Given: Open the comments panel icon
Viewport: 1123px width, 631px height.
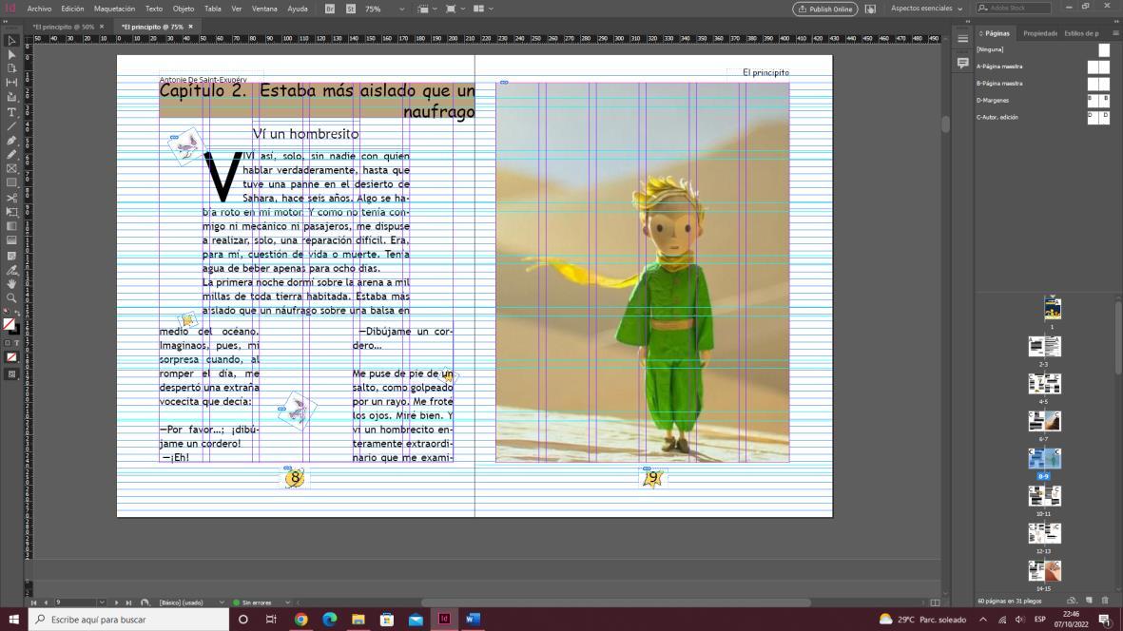Looking at the screenshot, I should (x=962, y=63).
